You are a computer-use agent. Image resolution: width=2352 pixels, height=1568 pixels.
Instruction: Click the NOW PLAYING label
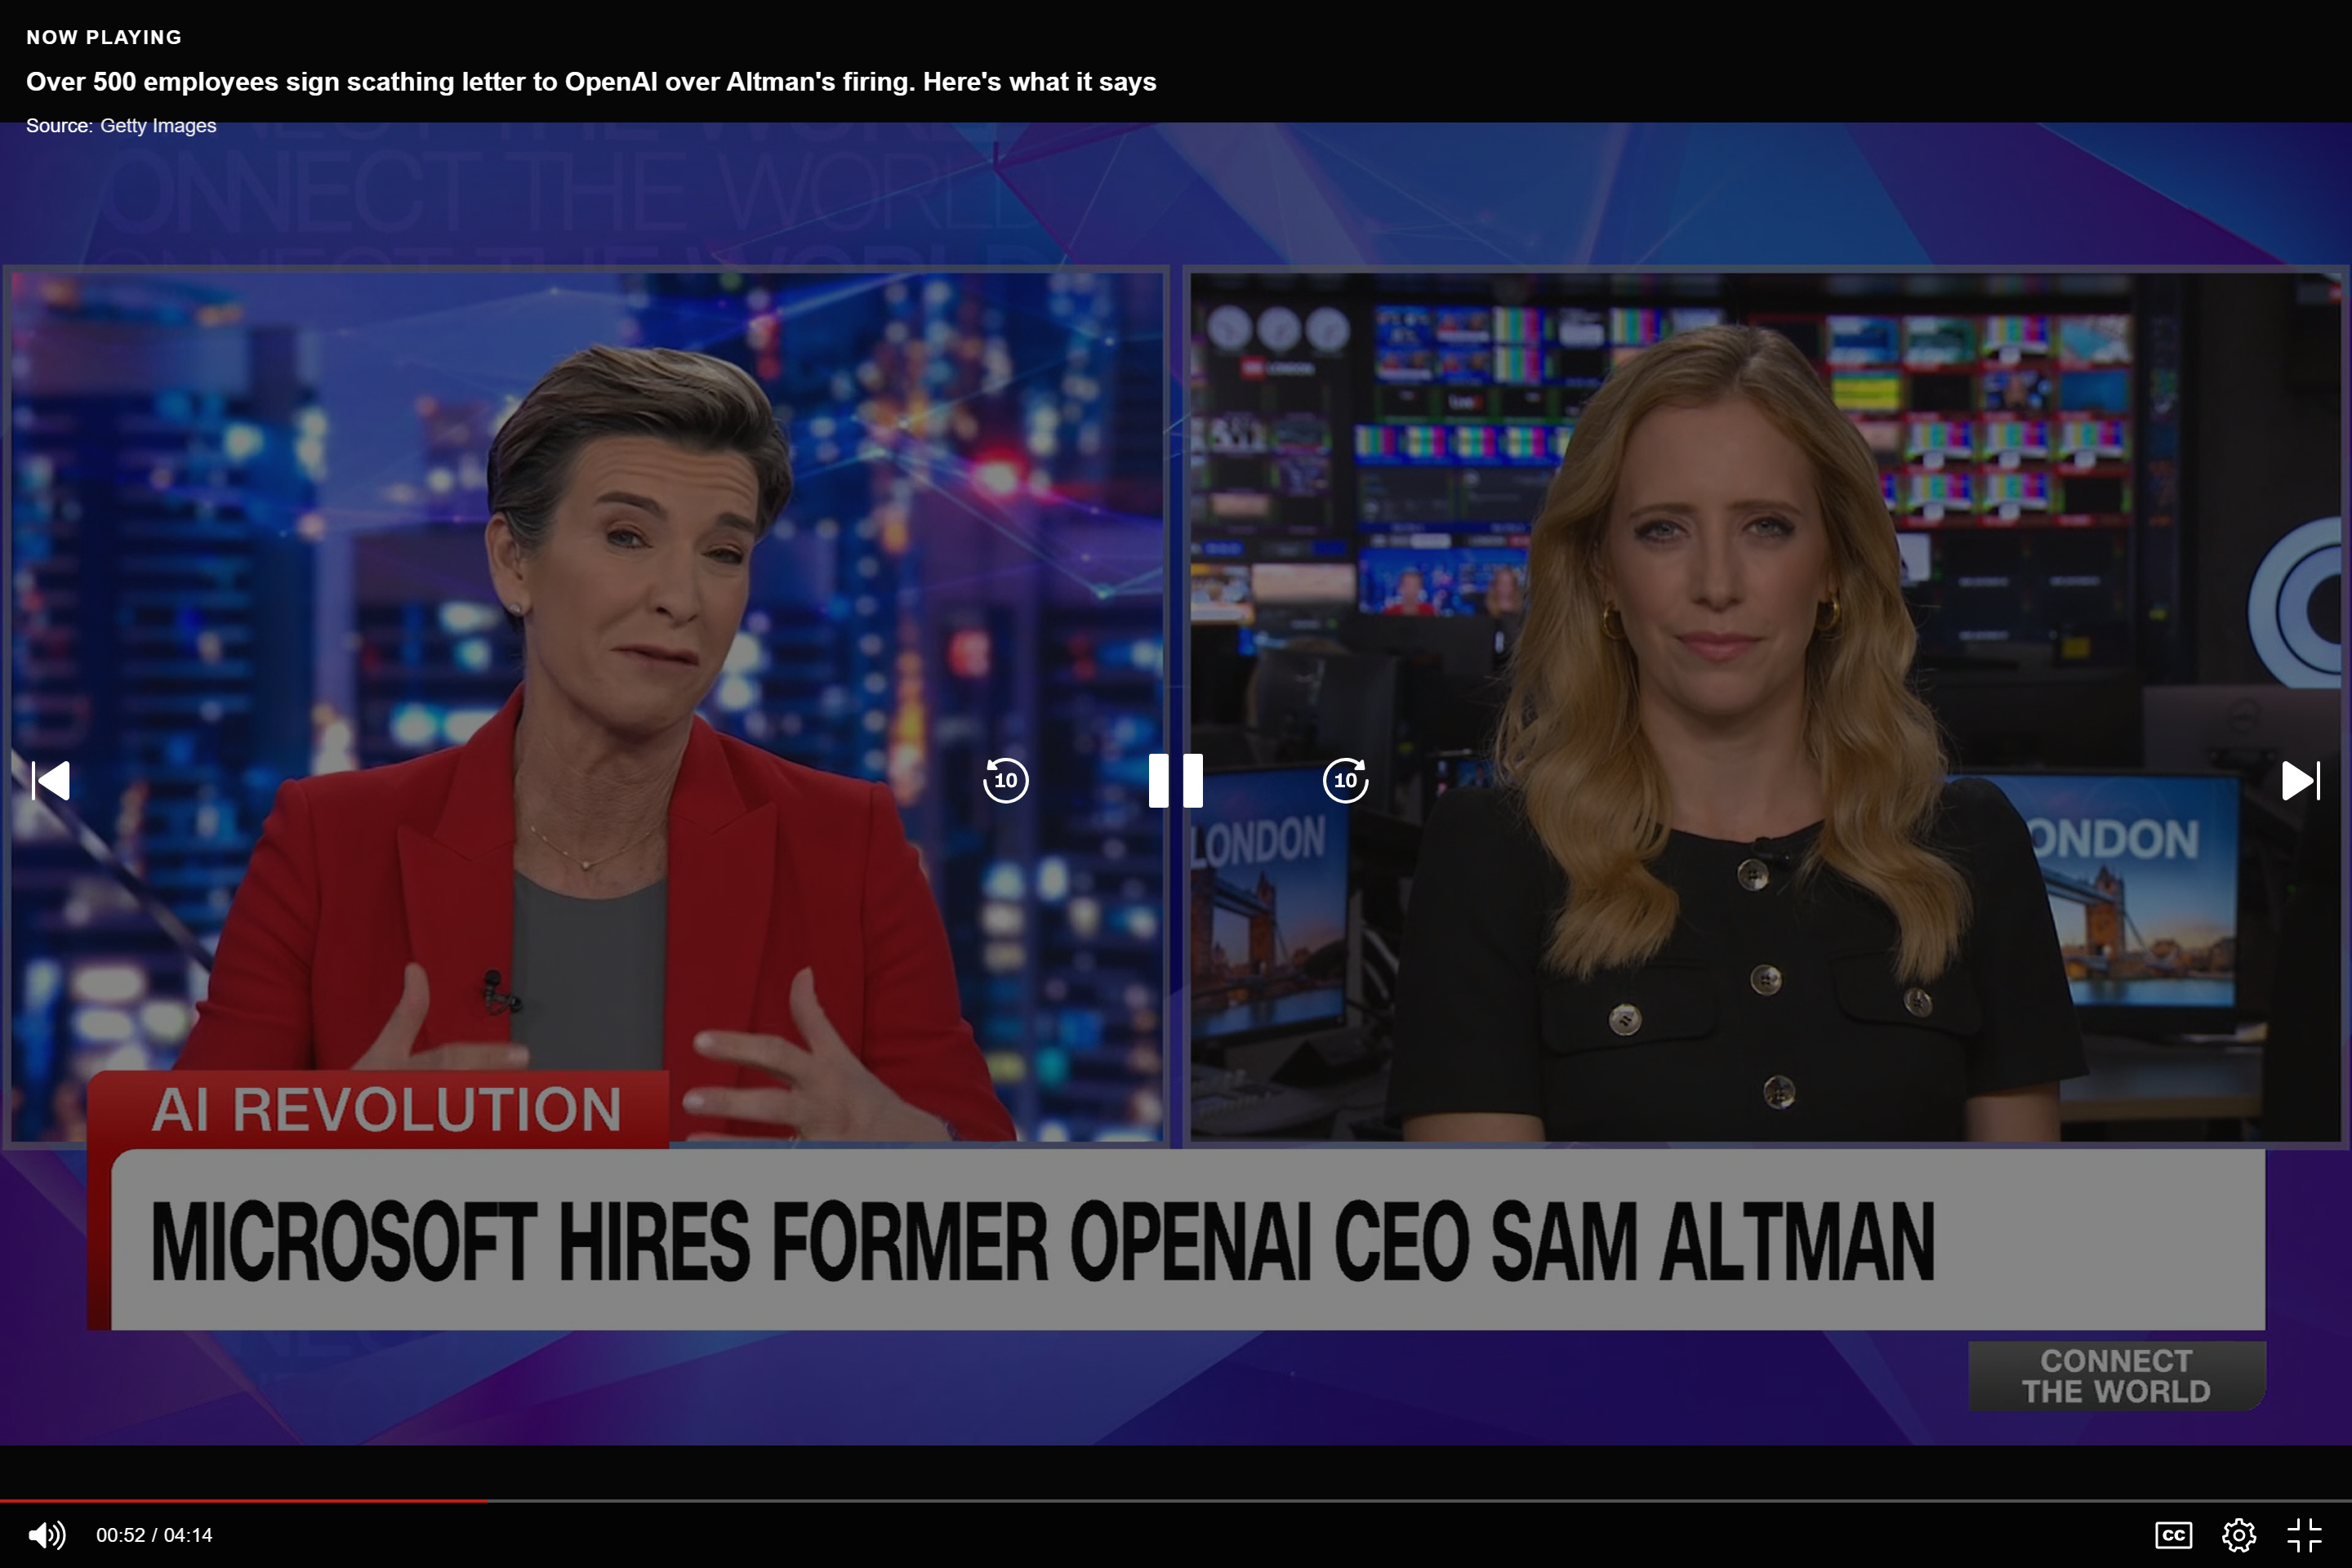pyautogui.click(x=104, y=37)
